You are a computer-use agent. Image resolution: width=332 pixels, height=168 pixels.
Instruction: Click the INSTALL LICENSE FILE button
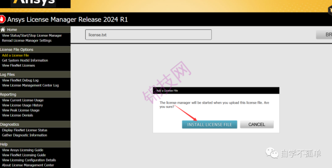click(209, 124)
